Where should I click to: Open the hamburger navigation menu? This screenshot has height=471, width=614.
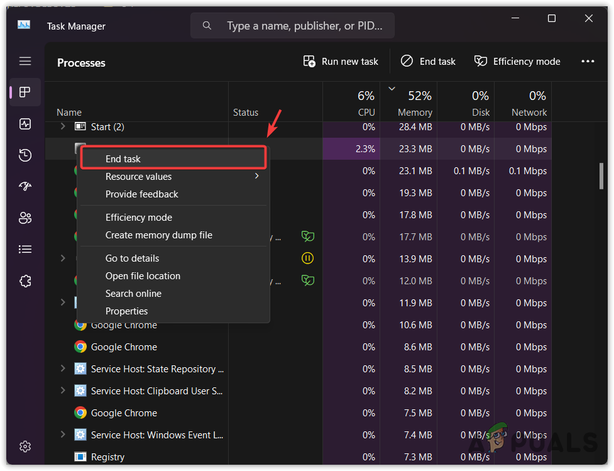point(25,61)
